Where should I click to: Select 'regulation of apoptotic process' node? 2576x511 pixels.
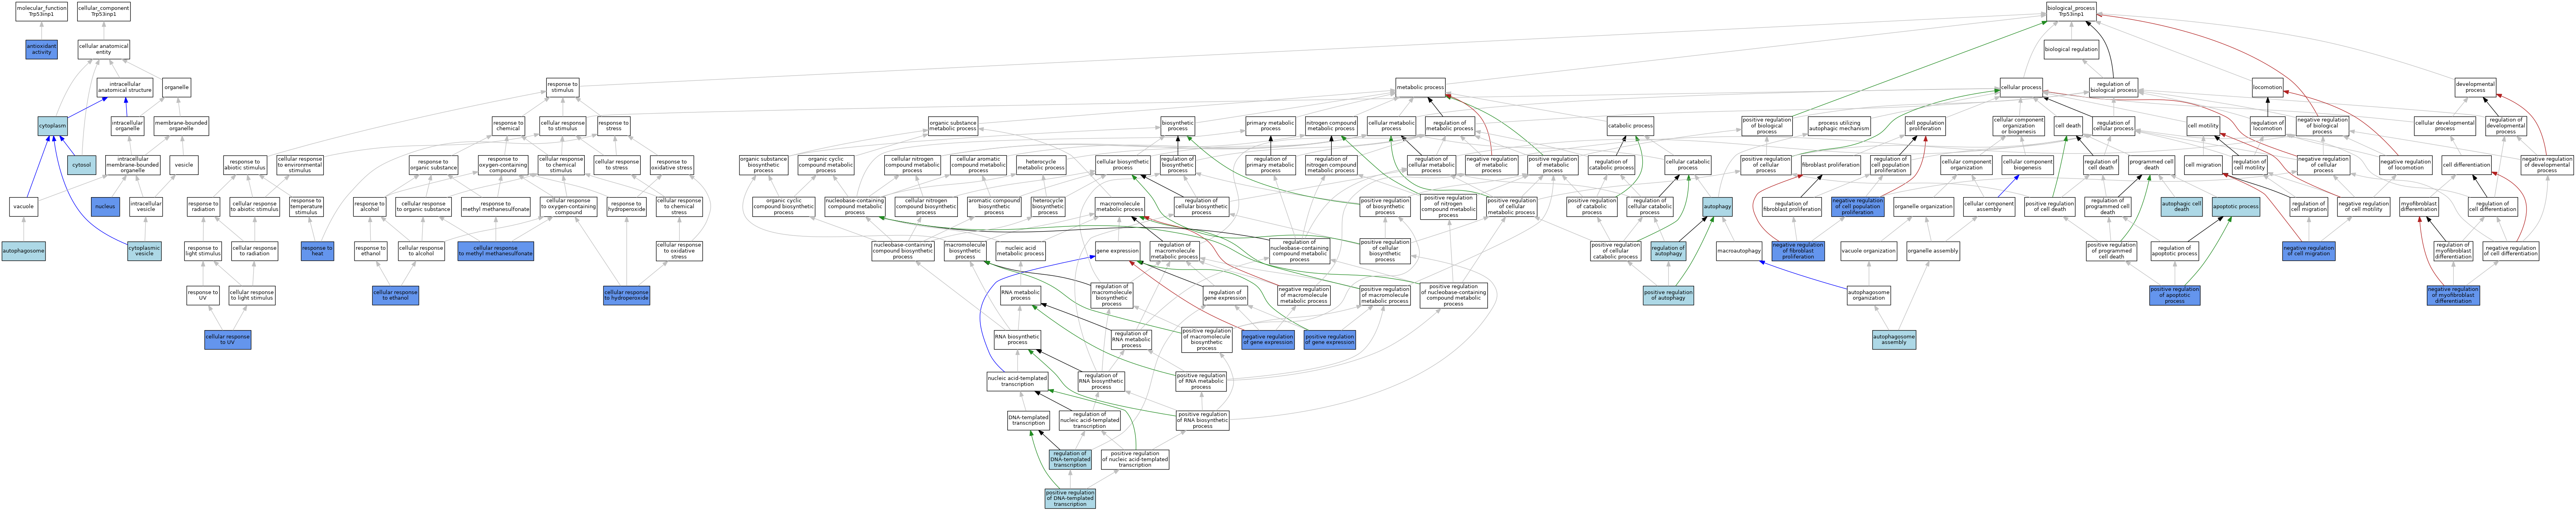click(2175, 251)
